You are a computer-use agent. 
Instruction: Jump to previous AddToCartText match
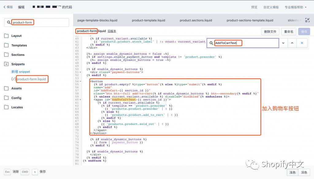coord(292,43)
